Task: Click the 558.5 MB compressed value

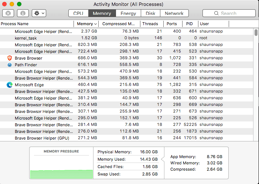Action: coord(129,64)
